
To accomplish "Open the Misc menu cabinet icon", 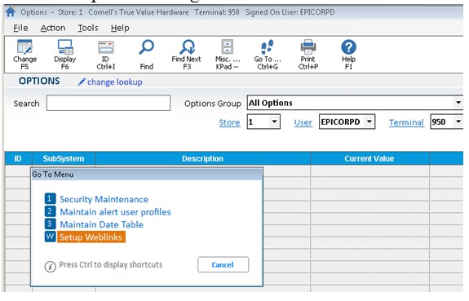I will [x=227, y=47].
